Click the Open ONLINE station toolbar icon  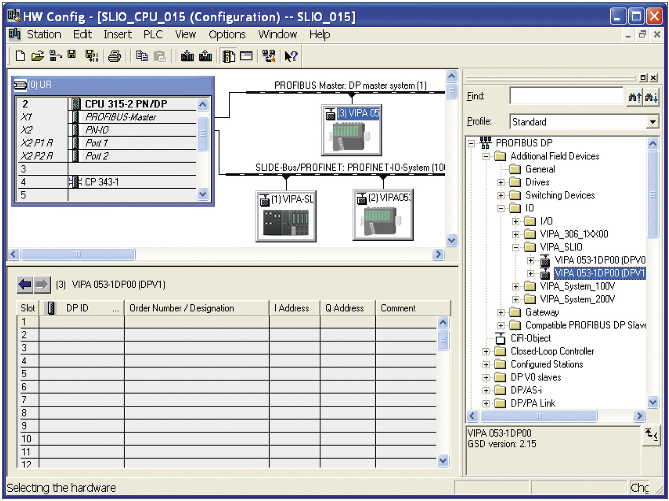pyautogui.click(x=55, y=56)
